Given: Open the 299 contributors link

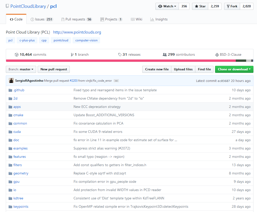Looking at the screenshot, I should 179,55.
